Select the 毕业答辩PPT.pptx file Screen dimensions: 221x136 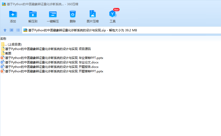52,58
